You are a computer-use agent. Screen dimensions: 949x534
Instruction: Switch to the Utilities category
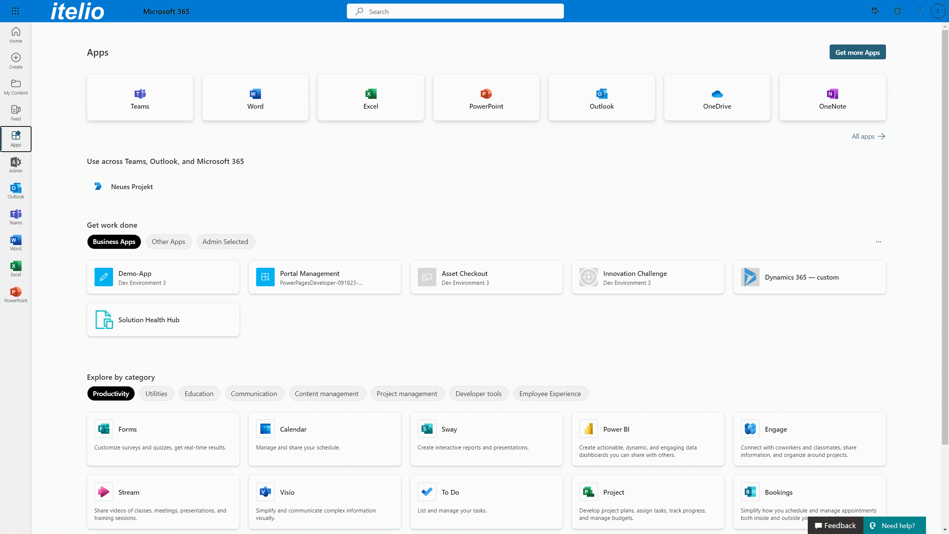[x=156, y=394]
